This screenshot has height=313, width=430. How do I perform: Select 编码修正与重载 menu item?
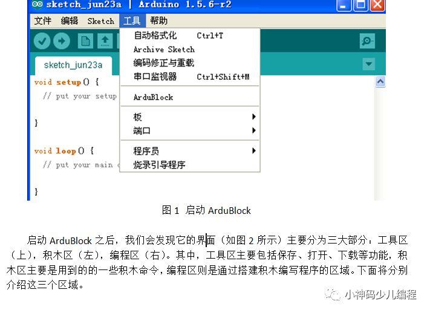[190, 63]
